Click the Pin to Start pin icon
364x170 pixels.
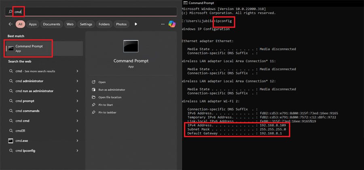[93, 105]
